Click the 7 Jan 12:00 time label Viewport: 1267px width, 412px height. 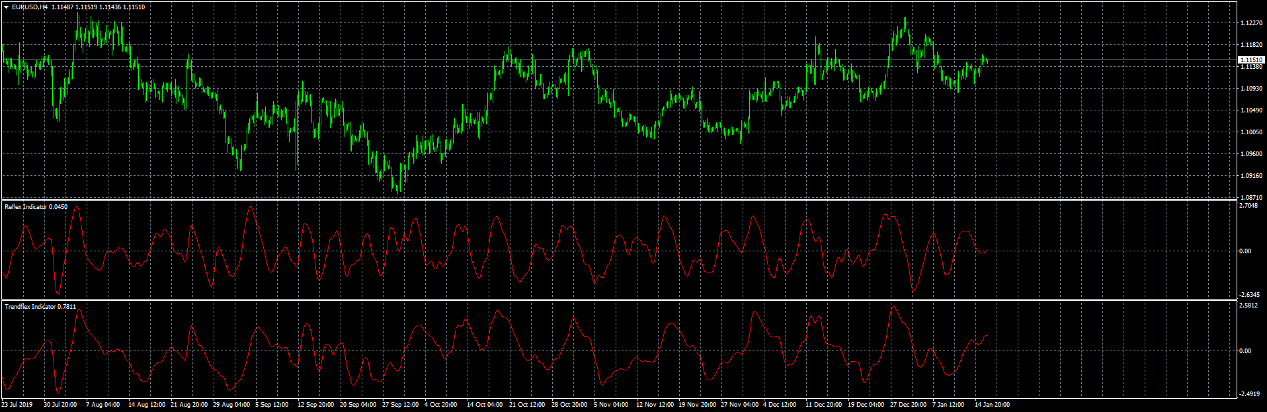949,405
